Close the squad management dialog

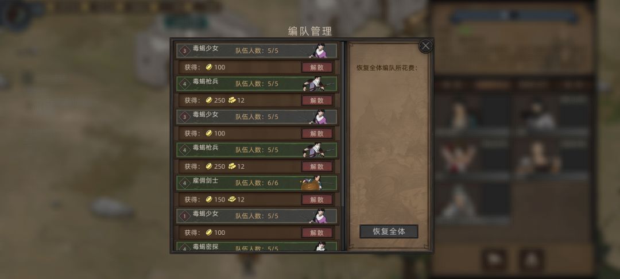pyautogui.click(x=425, y=46)
